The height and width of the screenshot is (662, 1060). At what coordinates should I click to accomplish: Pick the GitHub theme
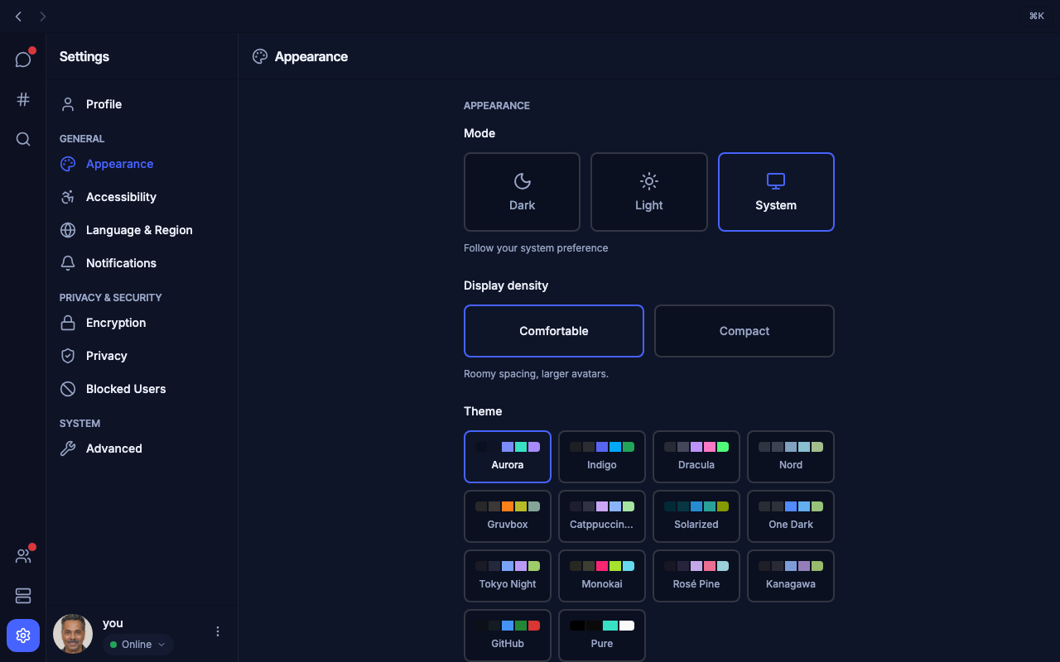pyautogui.click(x=508, y=636)
